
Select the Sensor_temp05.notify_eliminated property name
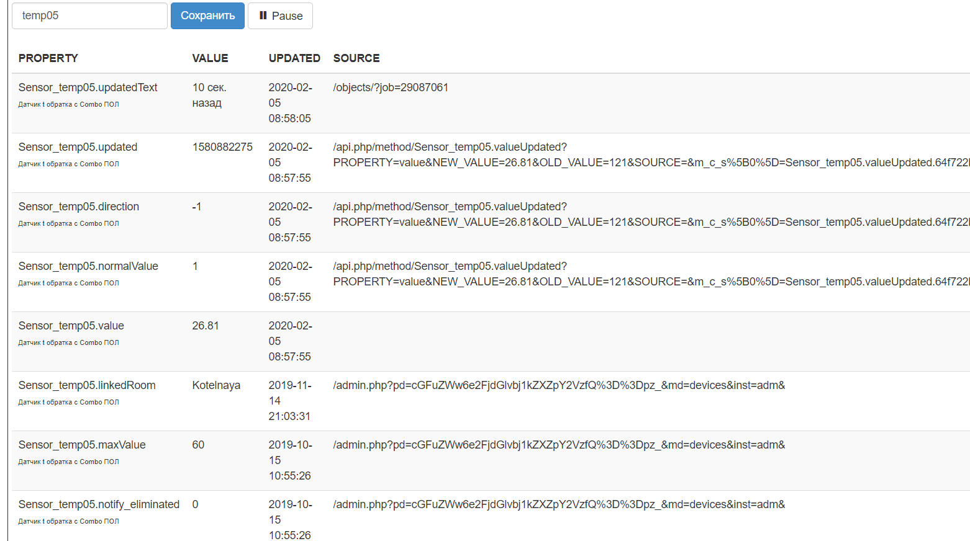click(x=99, y=504)
